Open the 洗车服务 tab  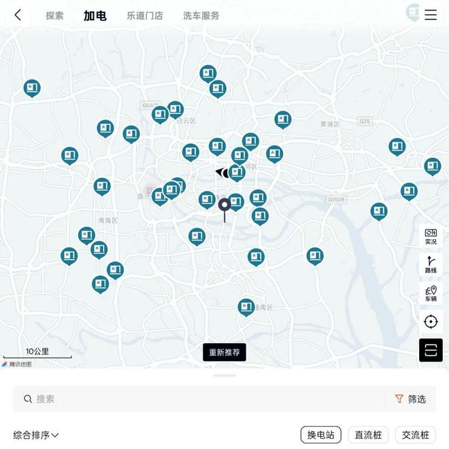tap(201, 16)
